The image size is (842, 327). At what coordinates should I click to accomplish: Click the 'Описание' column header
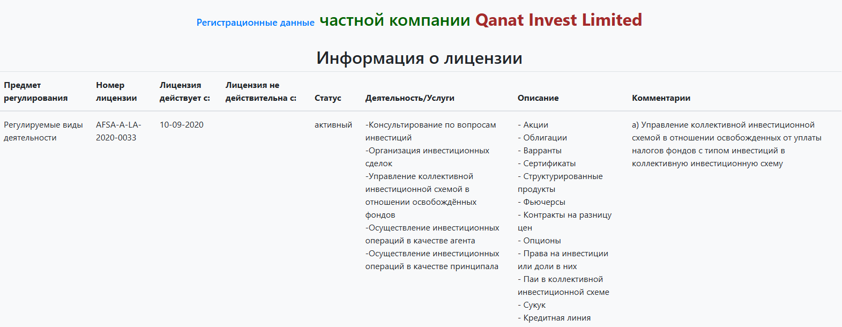538,98
